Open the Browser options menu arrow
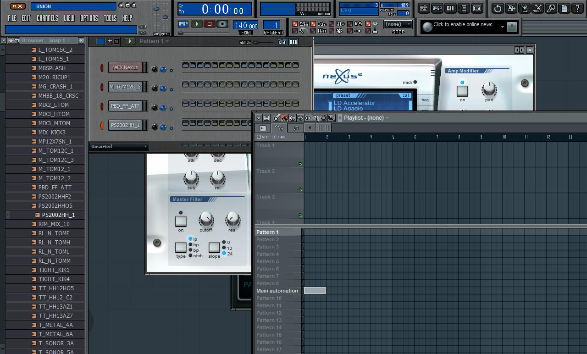Image resolution: width=587 pixels, height=354 pixels. coord(4,40)
